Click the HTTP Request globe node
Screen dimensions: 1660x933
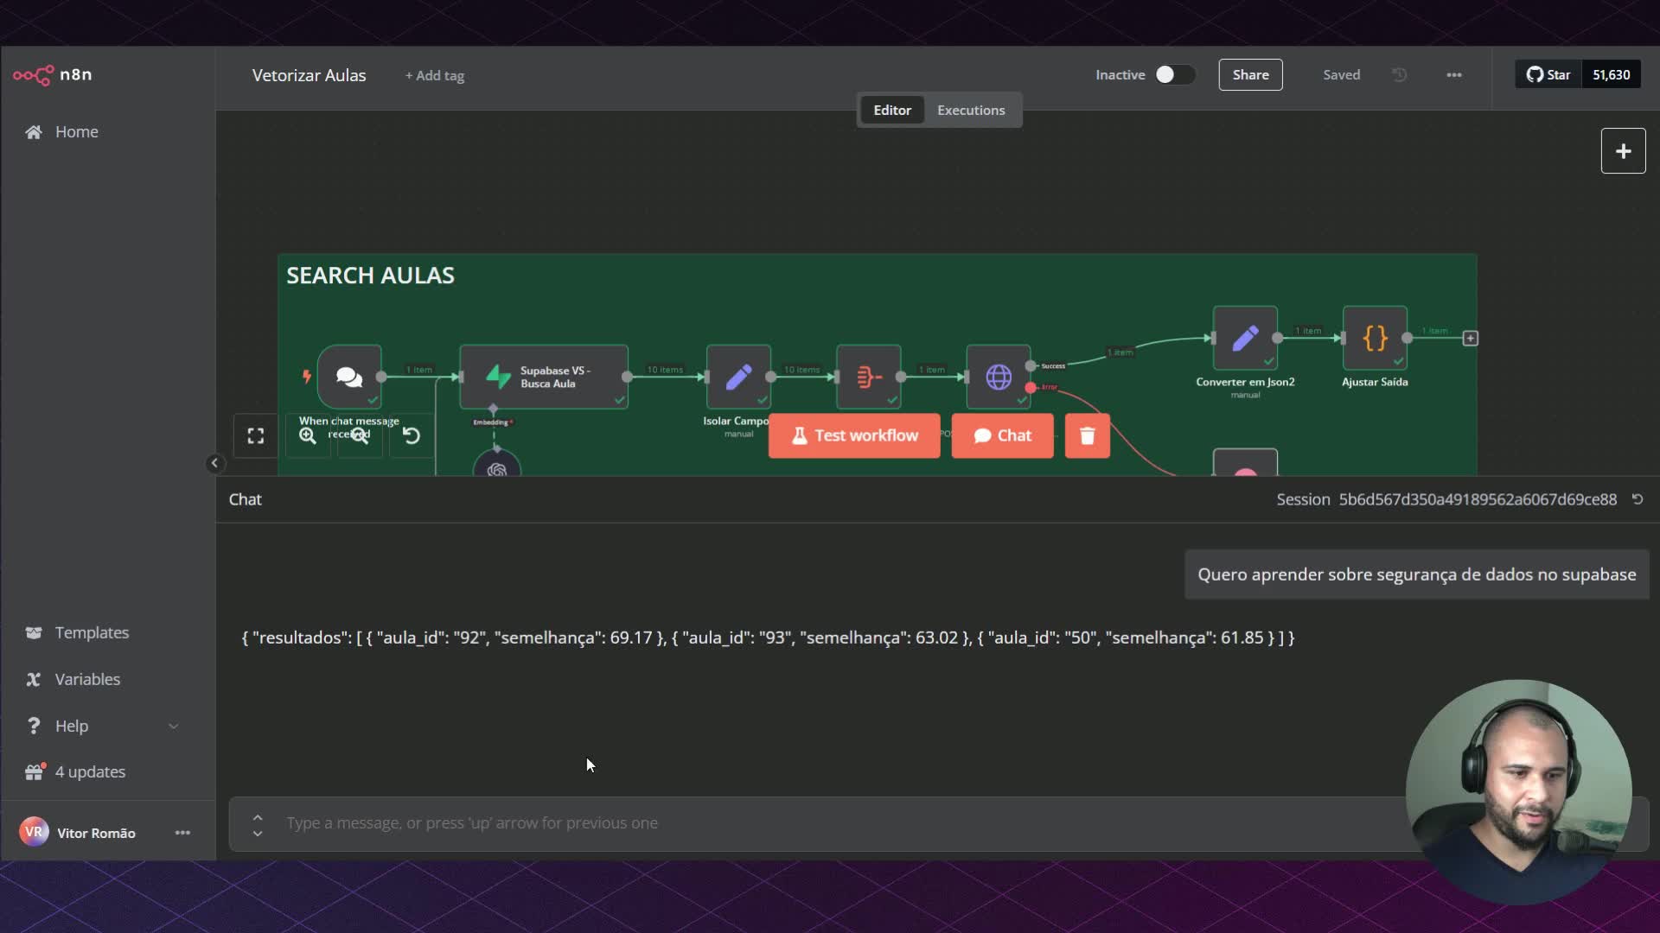(998, 377)
